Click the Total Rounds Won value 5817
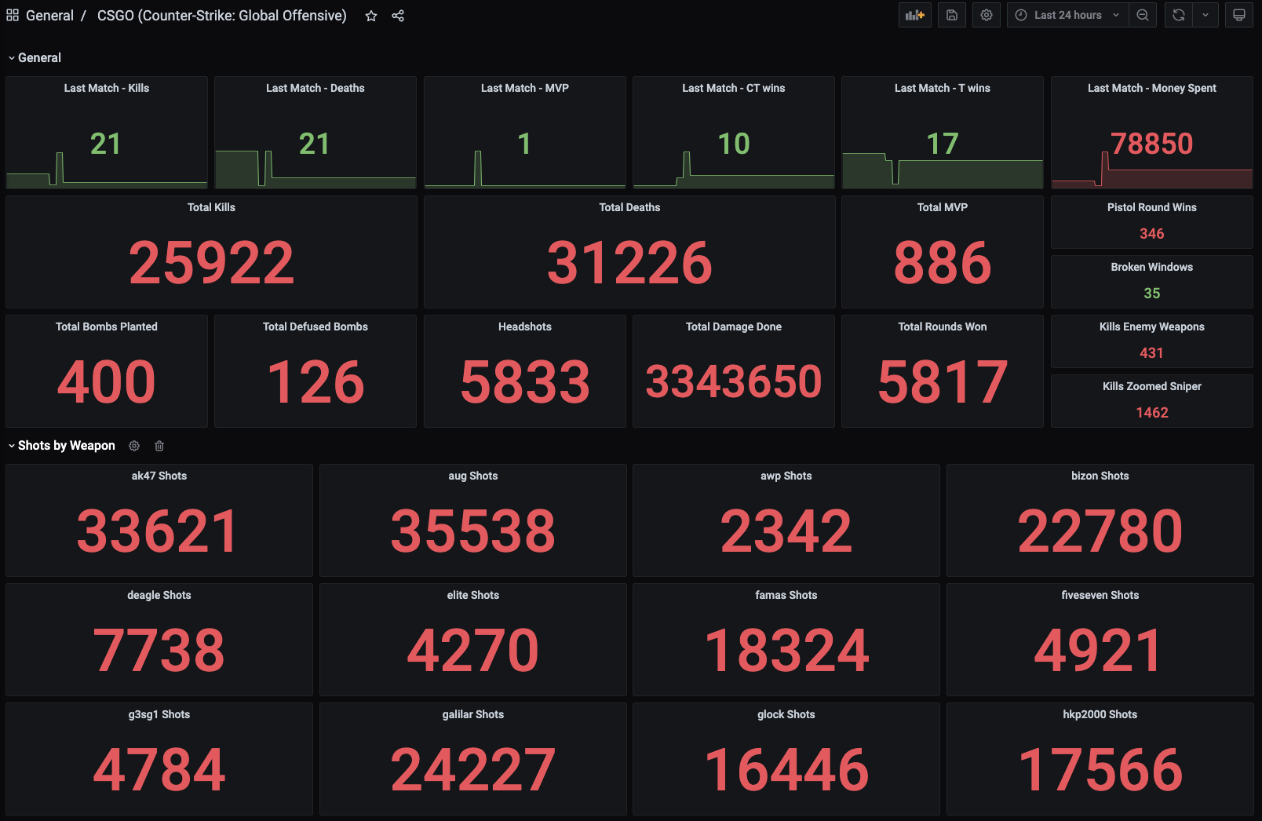This screenshot has width=1262, height=821. pos(943,381)
